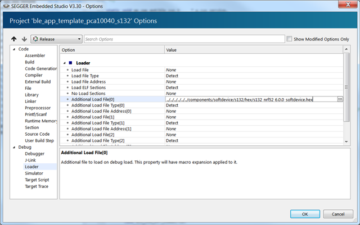
Task: Select Preprocessor in the options tree
Action: coord(38,108)
